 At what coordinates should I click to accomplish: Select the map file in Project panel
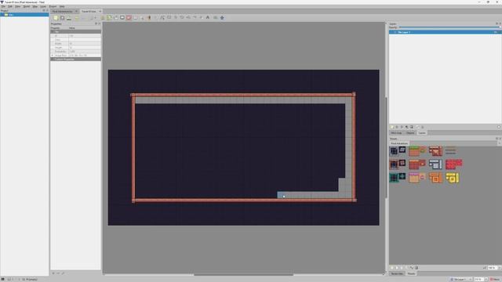pos(24,15)
